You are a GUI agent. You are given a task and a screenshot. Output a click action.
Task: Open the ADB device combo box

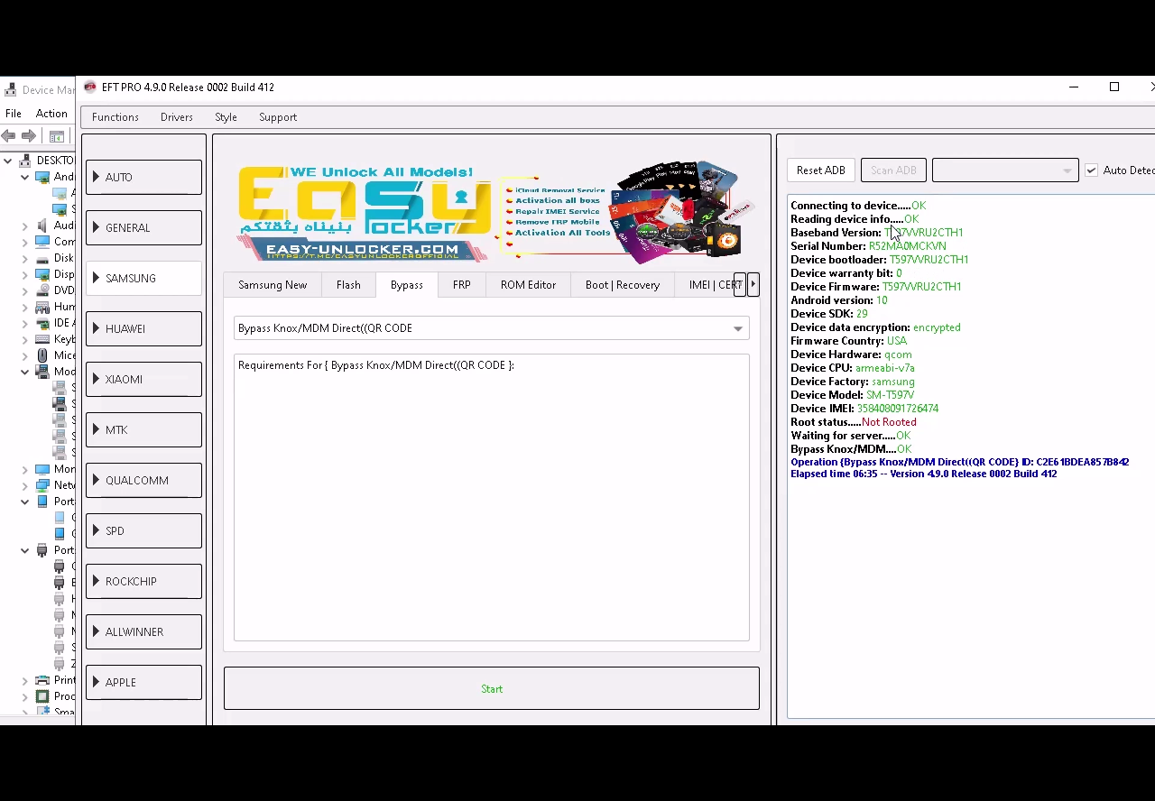1004,170
